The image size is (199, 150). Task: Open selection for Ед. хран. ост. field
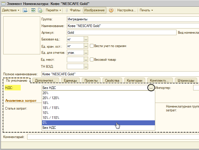coord(86,46)
